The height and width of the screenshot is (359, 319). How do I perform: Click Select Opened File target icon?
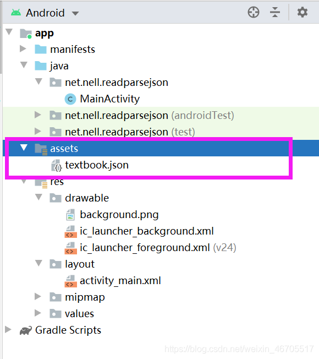click(254, 12)
